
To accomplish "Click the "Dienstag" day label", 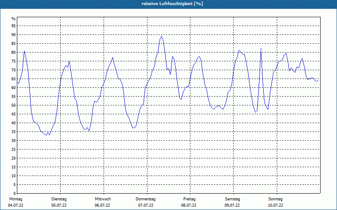I will (x=59, y=199).
